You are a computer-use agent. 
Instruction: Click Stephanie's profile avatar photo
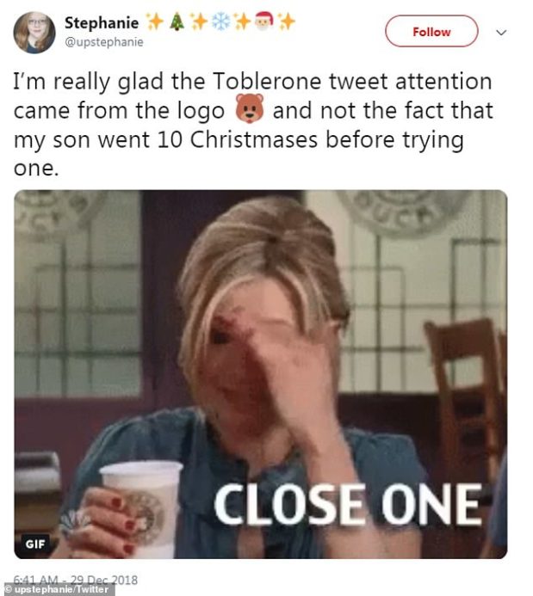coord(34,33)
